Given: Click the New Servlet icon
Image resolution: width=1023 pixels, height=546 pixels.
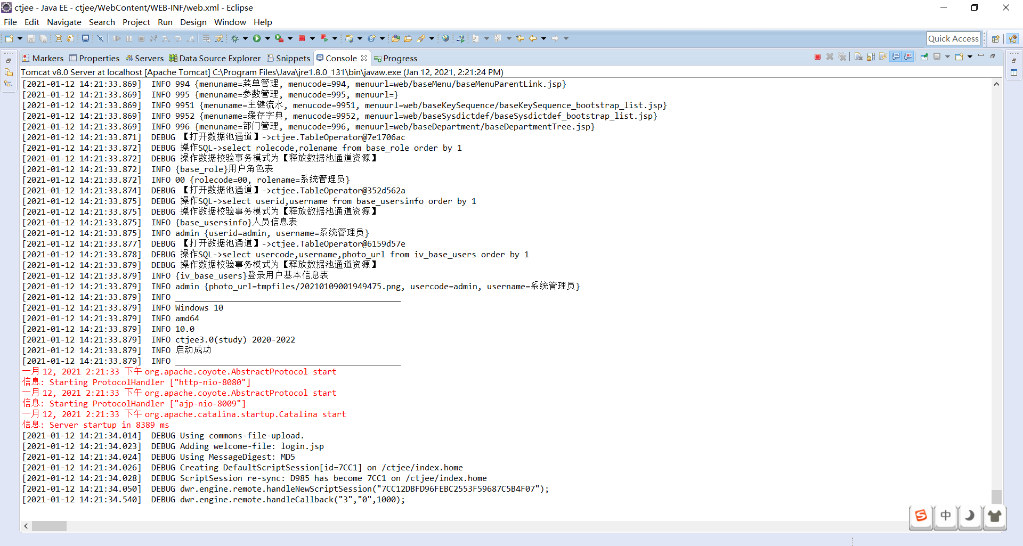Looking at the screenshot, I should click(x=372, y=38).
